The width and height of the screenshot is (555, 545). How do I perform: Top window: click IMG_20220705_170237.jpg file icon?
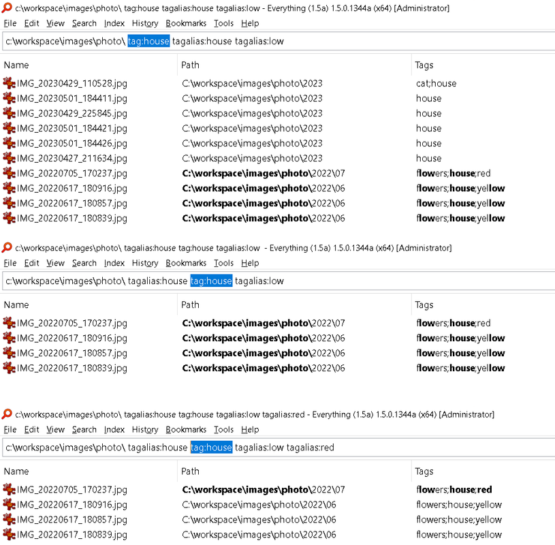9,173
